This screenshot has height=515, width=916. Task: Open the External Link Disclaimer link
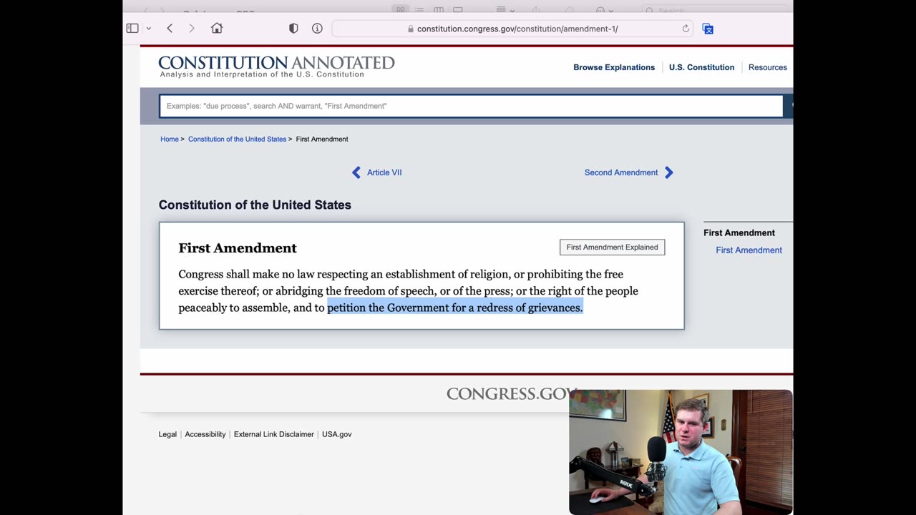pos(274,434)
